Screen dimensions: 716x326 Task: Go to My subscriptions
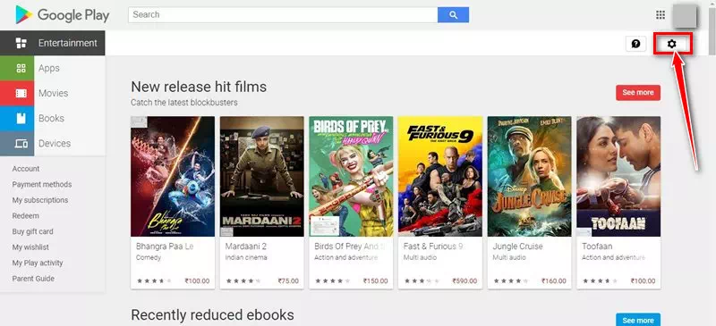click(40, 200)
